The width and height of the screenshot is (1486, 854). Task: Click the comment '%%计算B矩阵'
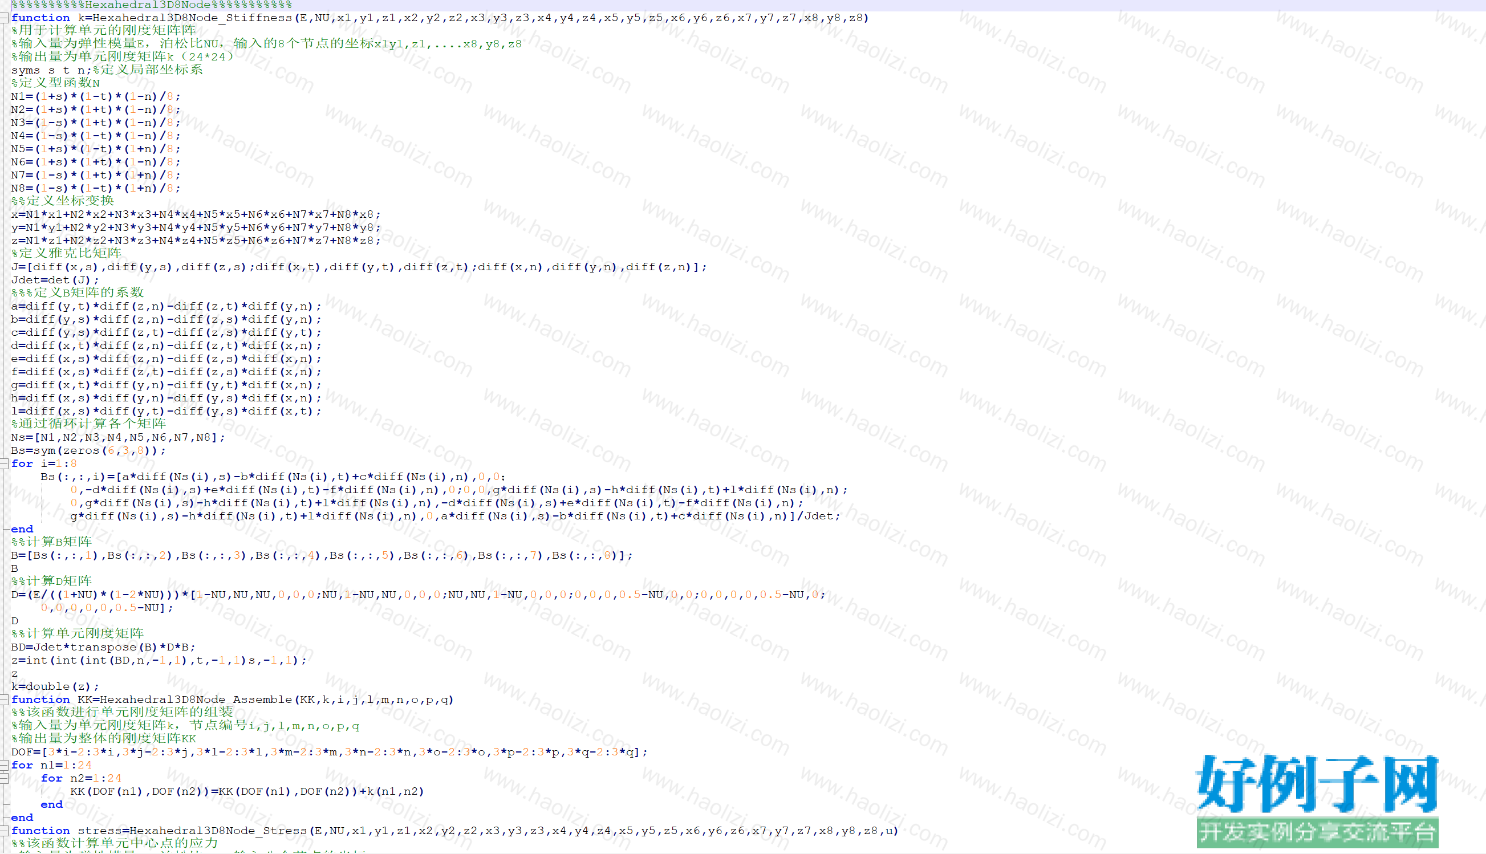click(x=52, y=542)
